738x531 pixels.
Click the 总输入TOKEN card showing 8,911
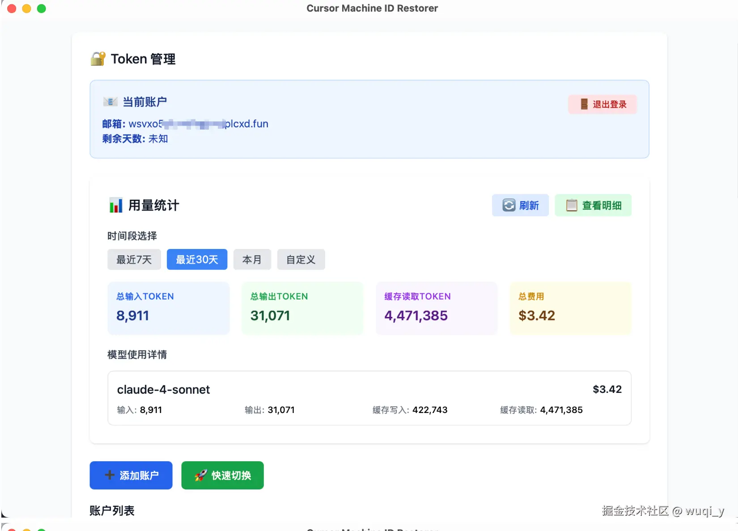click(169, 308)
